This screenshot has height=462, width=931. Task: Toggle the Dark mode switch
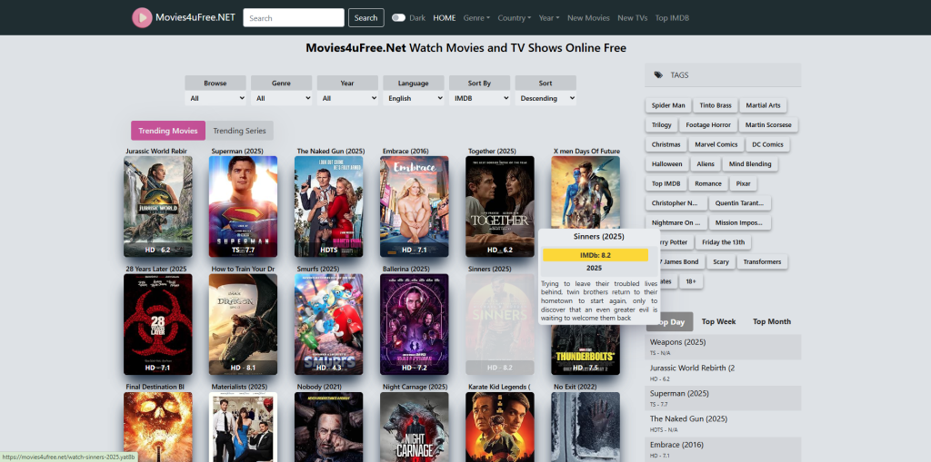tap(398, 18)
